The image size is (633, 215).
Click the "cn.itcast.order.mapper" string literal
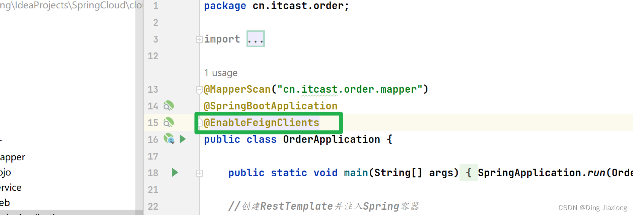(x=350, y=89)
